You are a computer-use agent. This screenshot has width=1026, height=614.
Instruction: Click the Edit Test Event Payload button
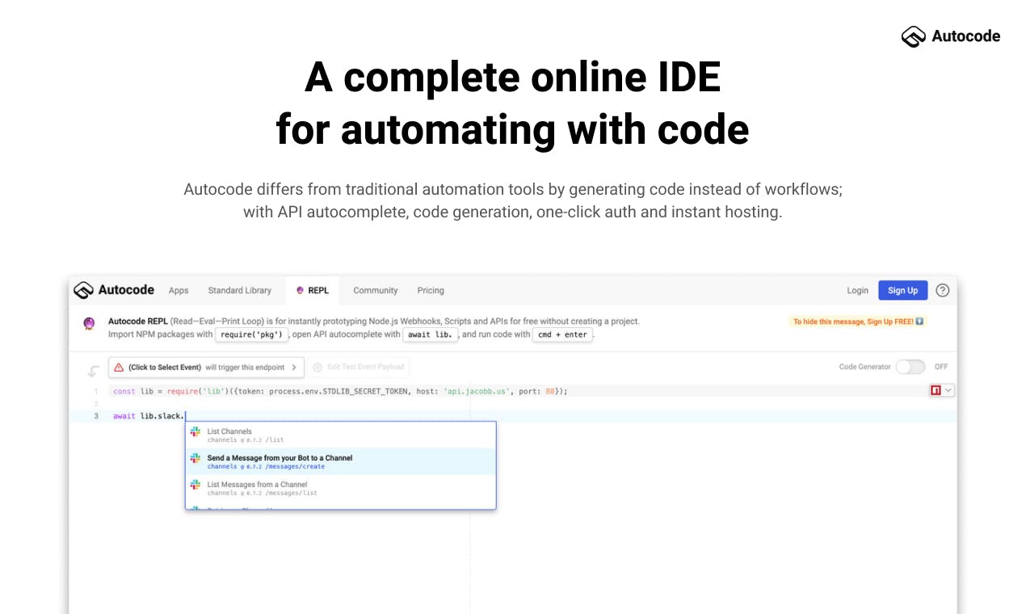coord(358,368)
